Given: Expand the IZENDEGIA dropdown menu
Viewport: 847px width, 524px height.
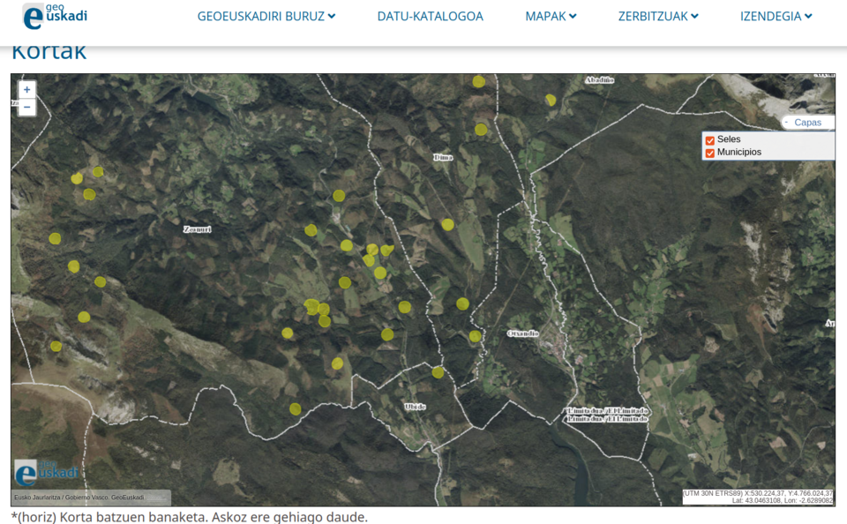Looking at the screenshot, I should (776, 16).
